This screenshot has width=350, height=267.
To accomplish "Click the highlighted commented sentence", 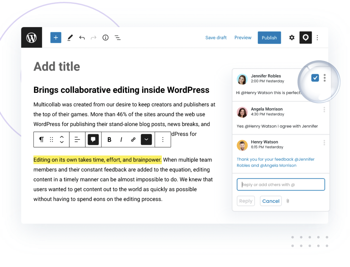I will pyautogui.click(x=98, y=160).
